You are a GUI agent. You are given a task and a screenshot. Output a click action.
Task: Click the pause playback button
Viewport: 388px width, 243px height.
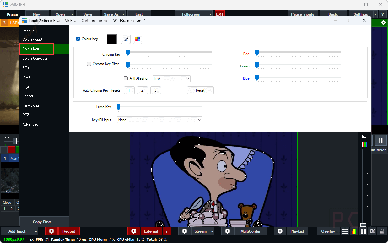click(380, 140)
